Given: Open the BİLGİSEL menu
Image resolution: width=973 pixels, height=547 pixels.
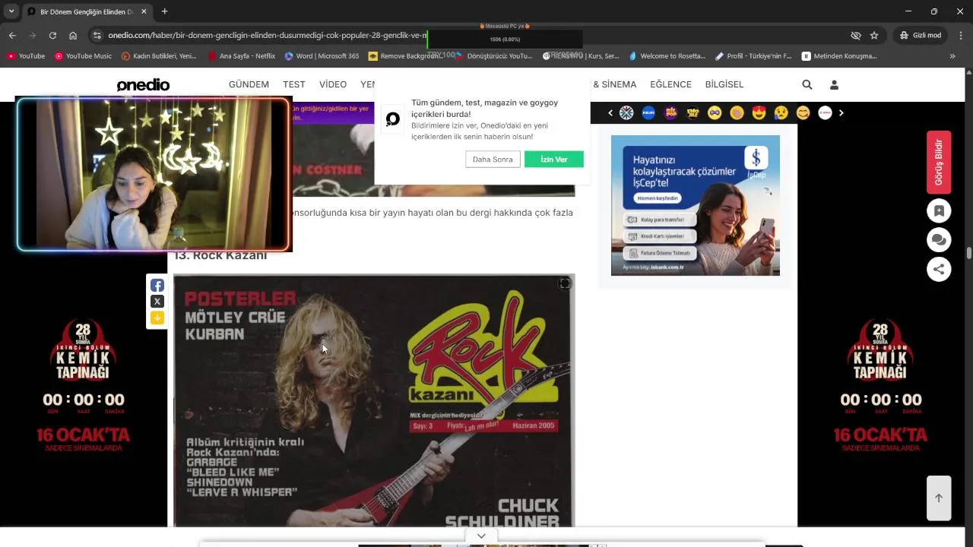Looking at the screenshot, I should pyautogui.click(x=724, y=84).
